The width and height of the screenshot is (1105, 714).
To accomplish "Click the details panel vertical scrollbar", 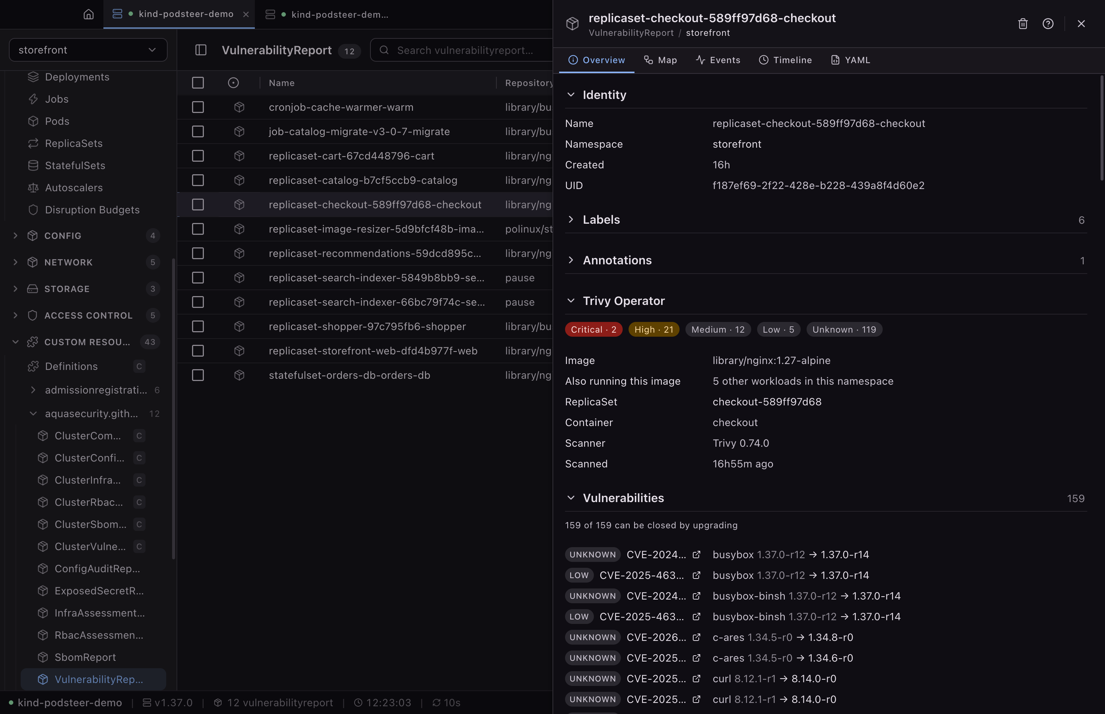I will (1102, 128).
